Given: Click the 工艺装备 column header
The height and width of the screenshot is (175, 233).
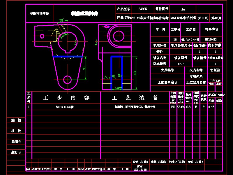Looking at the screenshot, I should pyautogui.click(x=135, y=98).
